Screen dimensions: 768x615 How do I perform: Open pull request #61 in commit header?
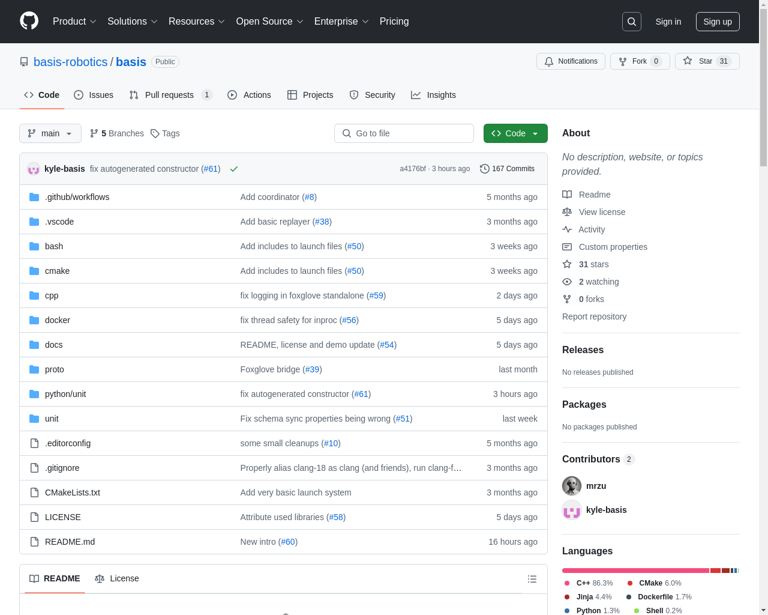[211, 169]
